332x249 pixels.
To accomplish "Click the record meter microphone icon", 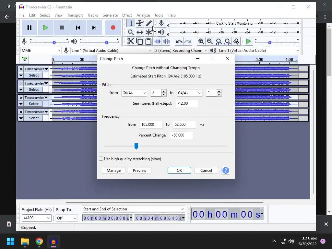I will [x=161, y=23].
